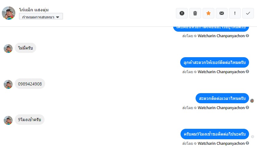The width and height of the screenshot is (257, 154).
Task: Mark conversation done with the checkmark button
Action: coord(248,13)
